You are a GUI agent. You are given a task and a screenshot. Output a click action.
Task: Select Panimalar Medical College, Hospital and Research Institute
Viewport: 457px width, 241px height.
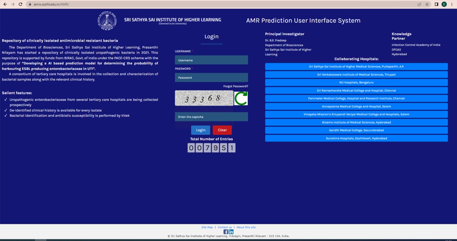356,98
